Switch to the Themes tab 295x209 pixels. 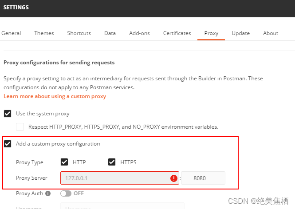[44, 33]
